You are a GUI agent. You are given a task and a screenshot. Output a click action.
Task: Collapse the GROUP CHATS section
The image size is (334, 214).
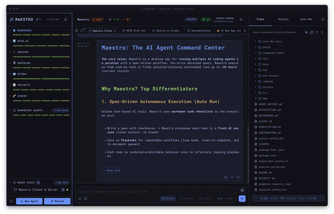[10, 183]
